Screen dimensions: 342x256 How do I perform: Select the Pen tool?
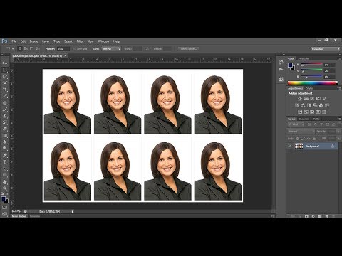[x=5, y=156]
